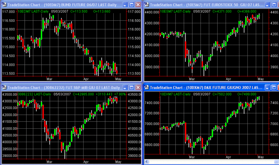
Task: Close the BUND FUTURE chart window
Action: tap(138, 5)
